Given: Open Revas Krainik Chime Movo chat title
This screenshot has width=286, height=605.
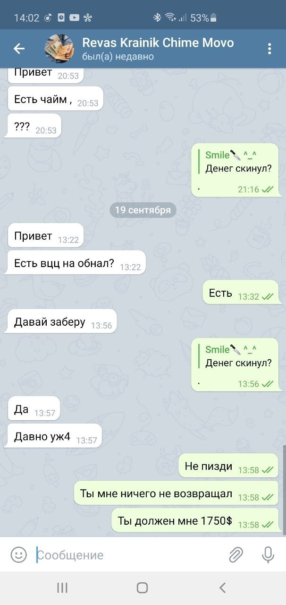Looking at the screenshot, I should (x=158, y=43).
